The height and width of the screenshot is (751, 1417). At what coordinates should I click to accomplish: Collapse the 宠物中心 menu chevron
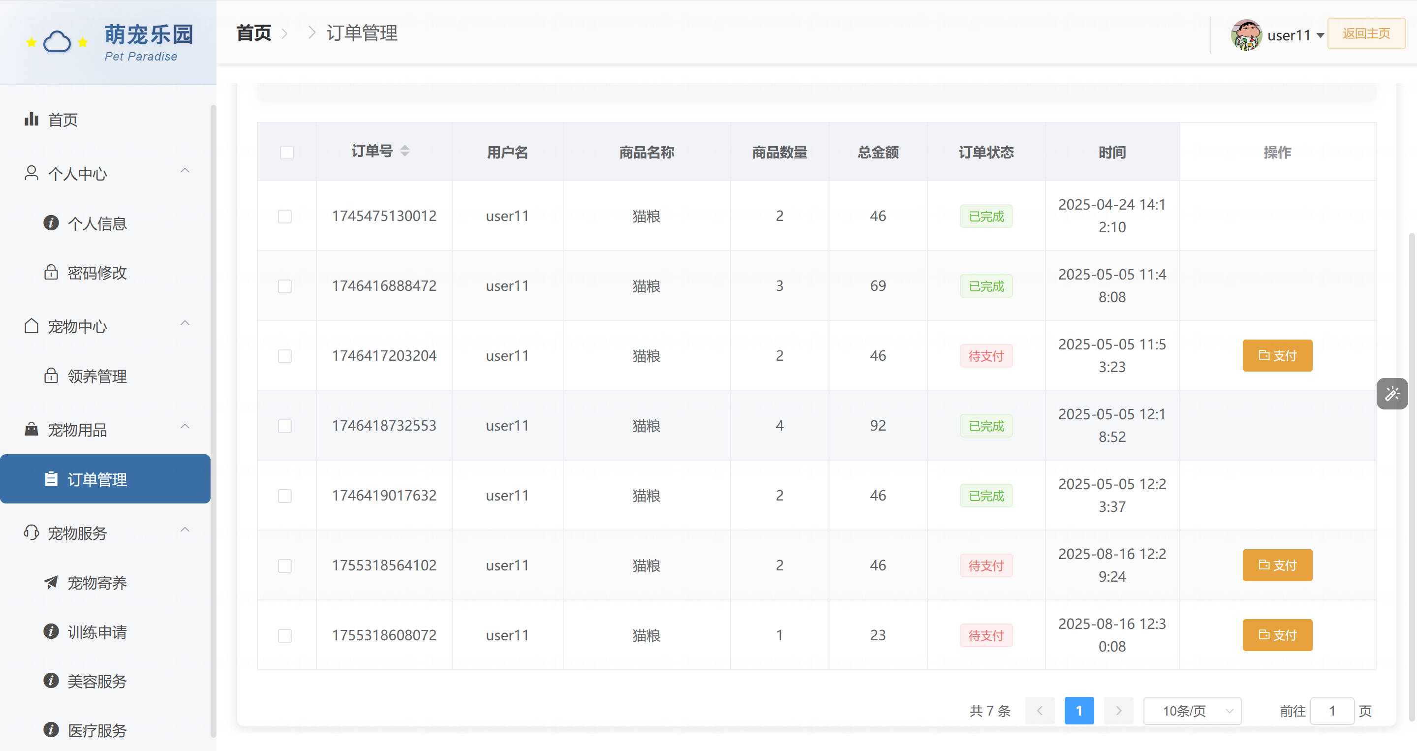(185, 323)
